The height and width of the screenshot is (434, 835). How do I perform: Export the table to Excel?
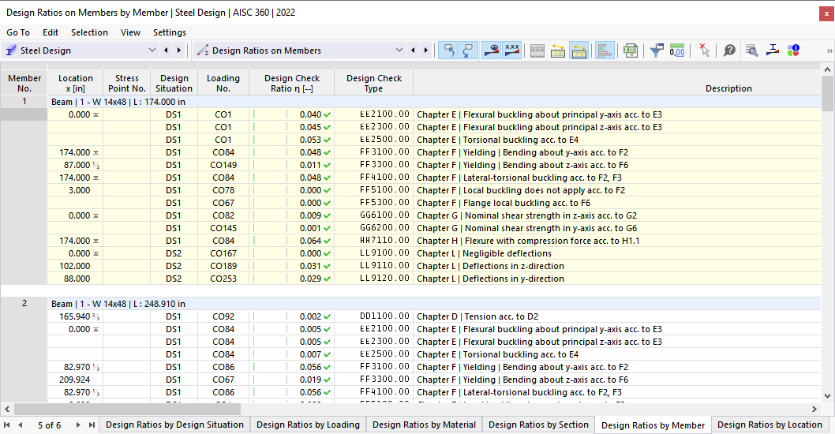click(631, 51)
